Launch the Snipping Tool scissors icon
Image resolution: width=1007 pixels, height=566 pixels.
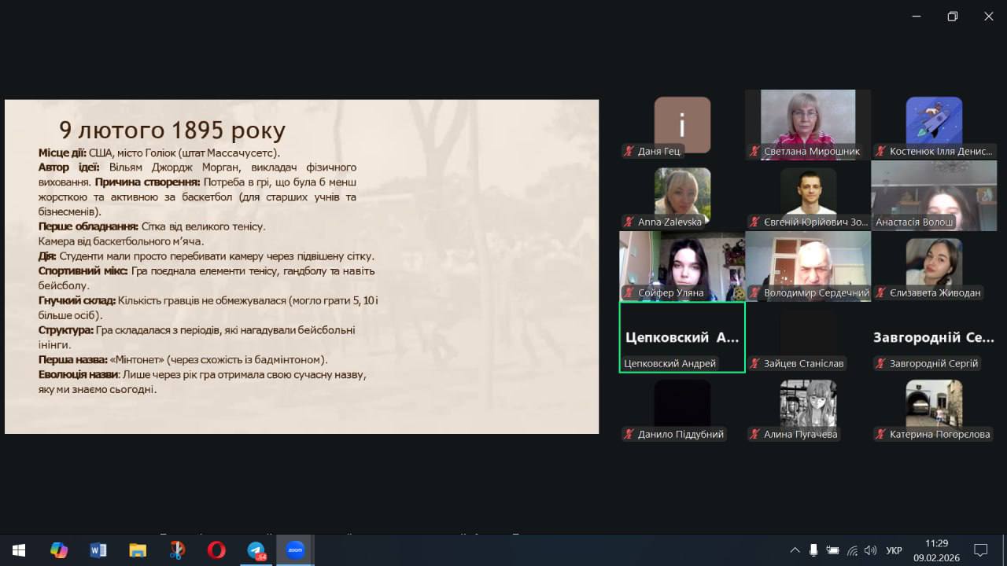pos(177,550)
